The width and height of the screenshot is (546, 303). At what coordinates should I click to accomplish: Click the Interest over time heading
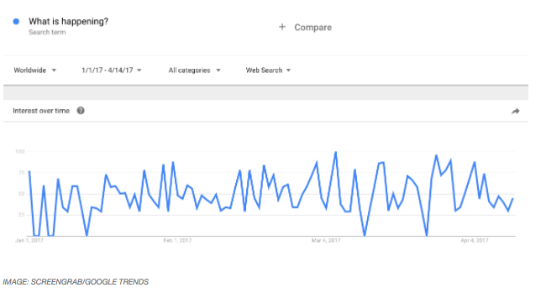click(x=41, y=111)
